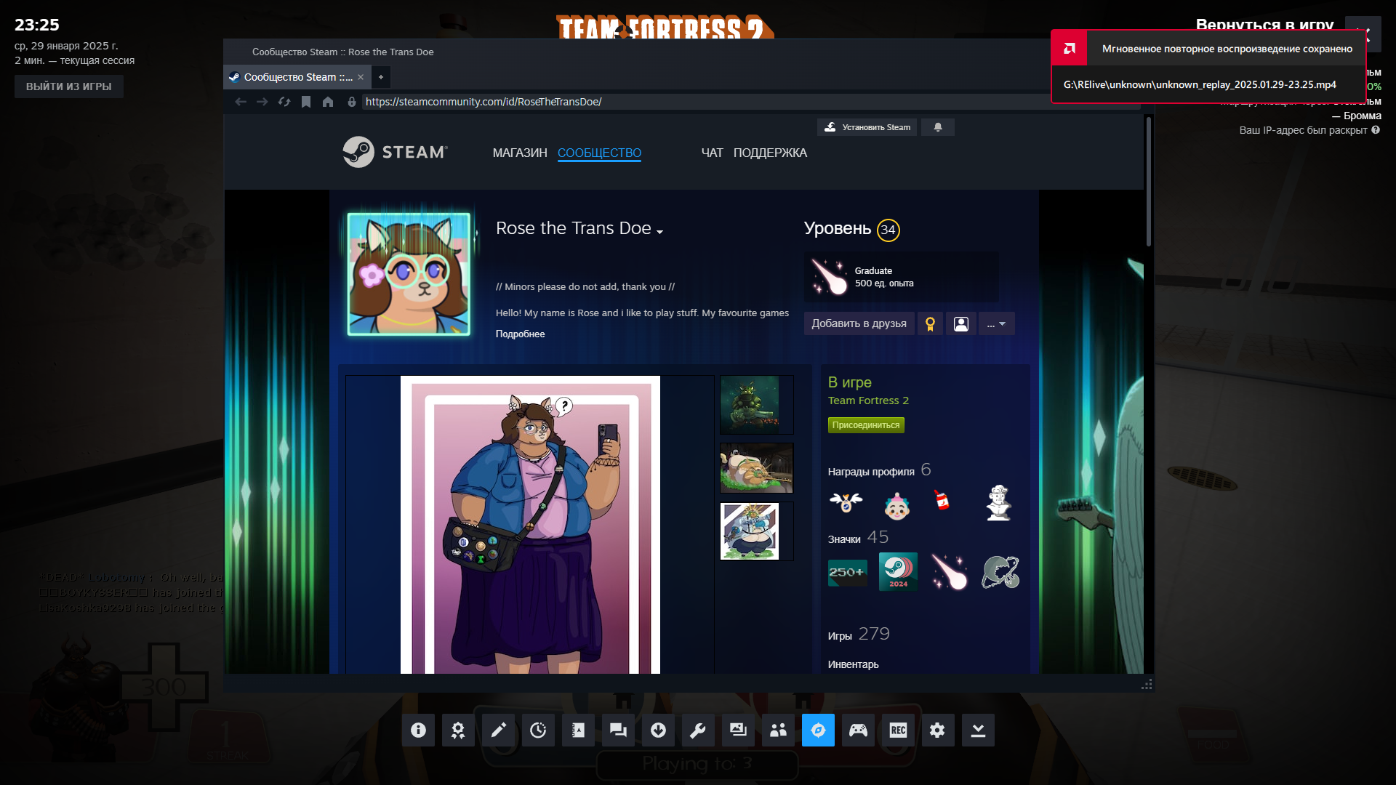Viewport: 1396px width, 785px height.
Task: Click Вернуться в игру at top right
Action: [x=1264, y=24]
